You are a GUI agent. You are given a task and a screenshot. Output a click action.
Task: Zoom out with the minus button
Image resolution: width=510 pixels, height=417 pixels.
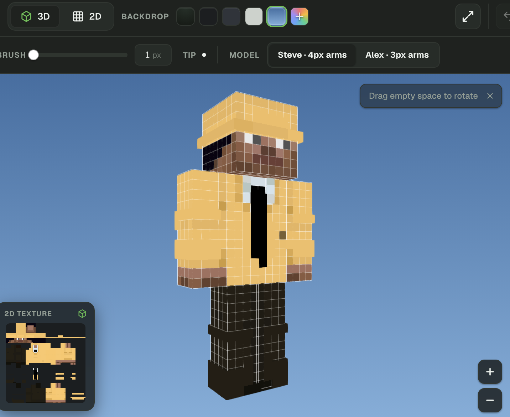pyautogui.click(x=490, y=400)
